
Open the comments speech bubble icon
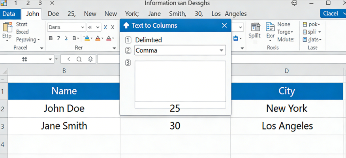(294, 3)
